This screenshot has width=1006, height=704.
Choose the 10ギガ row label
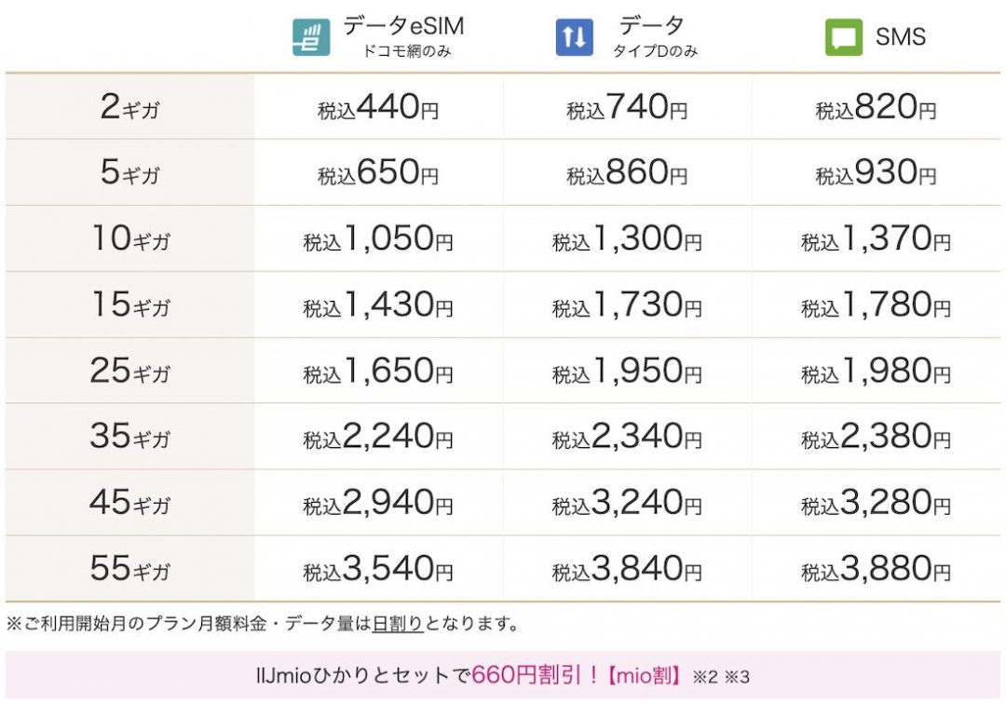click(129, 239)
